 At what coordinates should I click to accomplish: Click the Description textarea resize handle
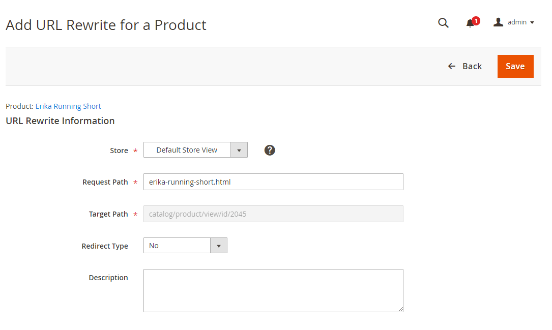pyautogui.click(x=401, y=309)
